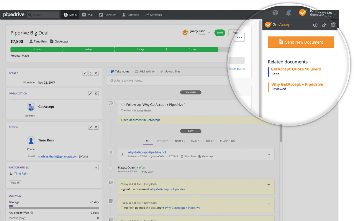Click the Send New Document button
This screenshot has height=221, width=354.
pyautogui.click(x=301, y=42)
